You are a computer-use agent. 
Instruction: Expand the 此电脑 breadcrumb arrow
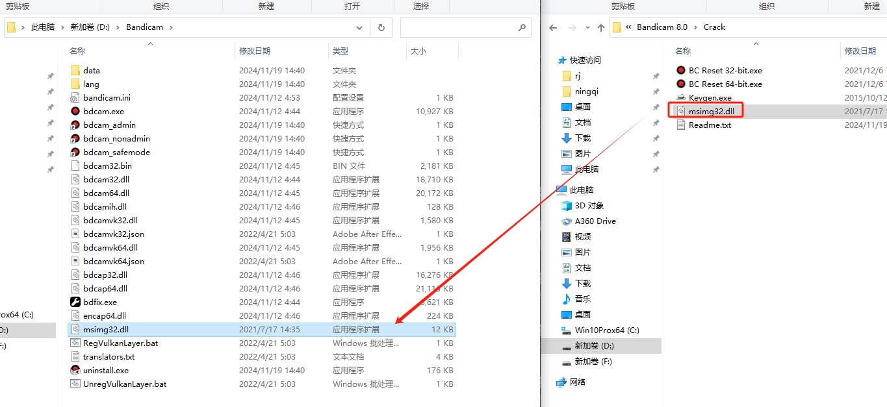point(63,27)
